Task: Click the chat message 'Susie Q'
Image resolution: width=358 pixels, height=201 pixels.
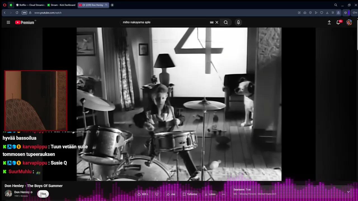Action: tap(59, 163)
